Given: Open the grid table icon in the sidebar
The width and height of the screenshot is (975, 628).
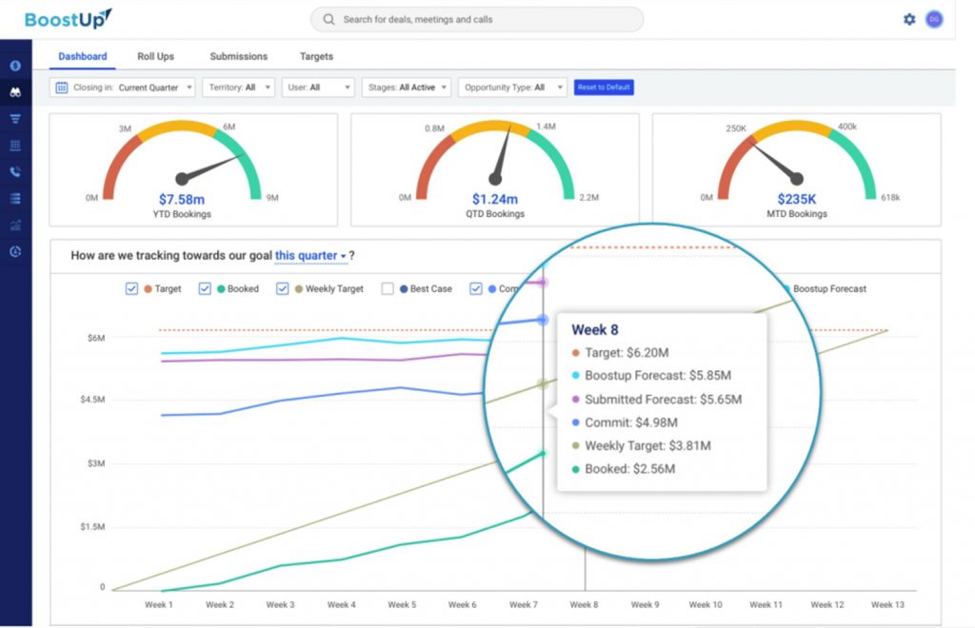Looking at the screenshot, I should [15, 146].
